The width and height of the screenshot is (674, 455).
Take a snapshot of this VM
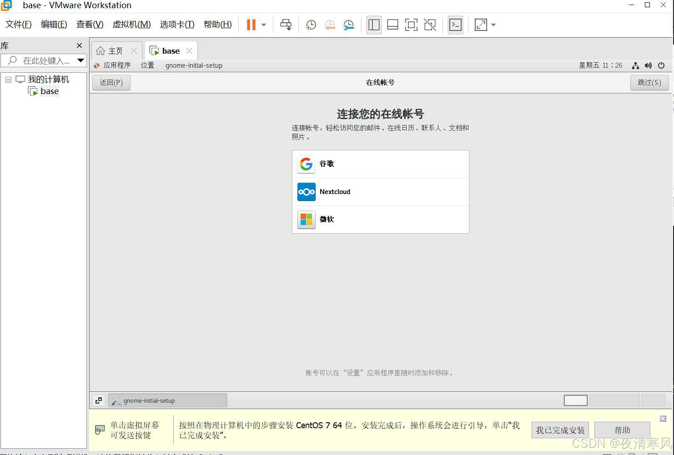click(x=311, y=25)
